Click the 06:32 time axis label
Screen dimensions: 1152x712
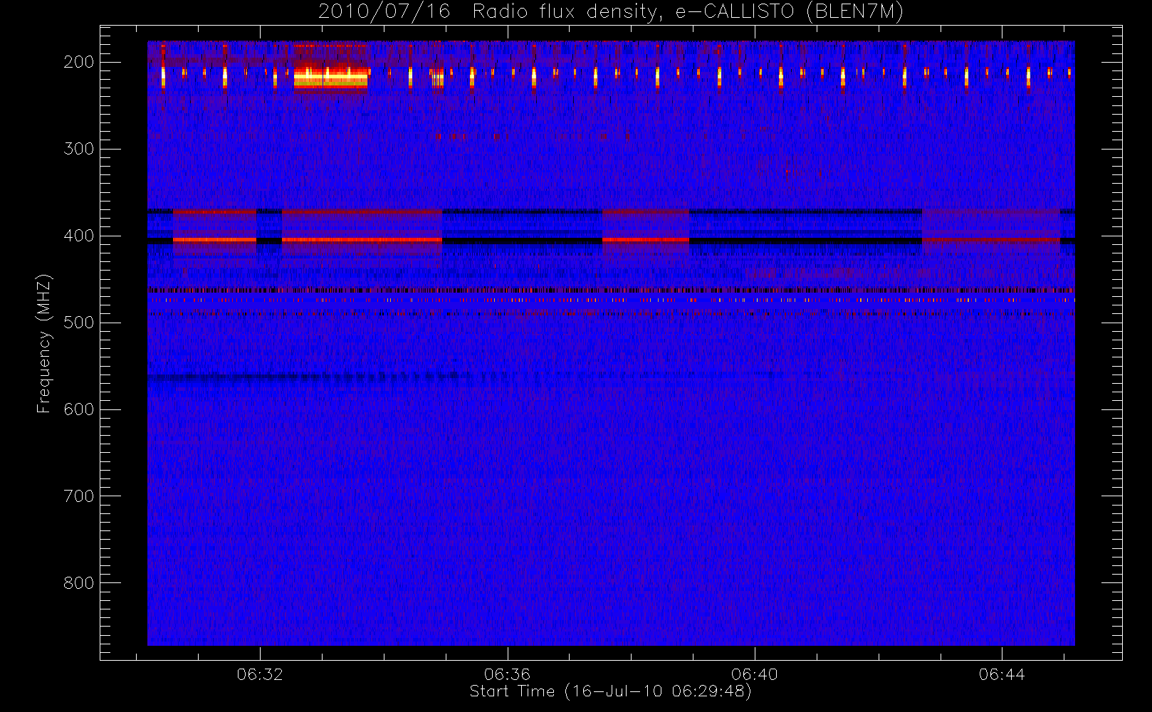(x=260, y=674)
